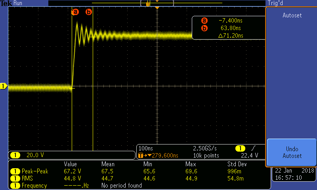
Task: Select cursor a marker on waveform
Action: pyautogui.click(x=75, y=12)
